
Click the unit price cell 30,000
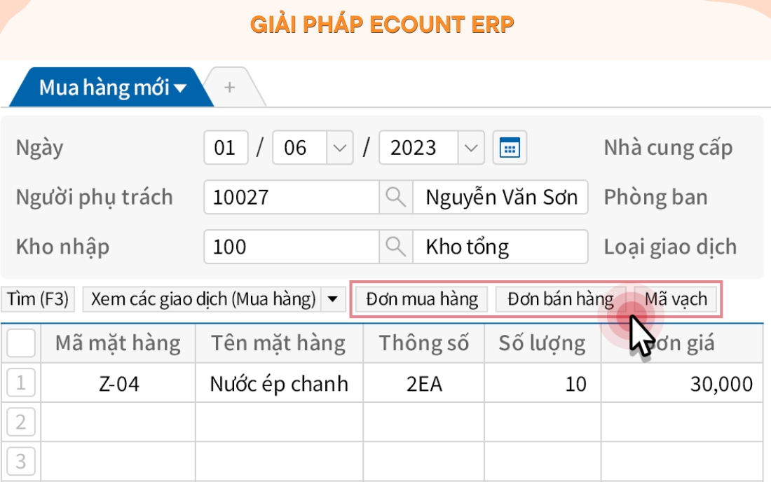(682, 383)
